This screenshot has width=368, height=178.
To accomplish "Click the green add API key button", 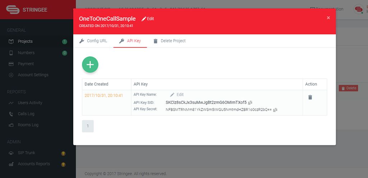I will [x=90, y=64].
